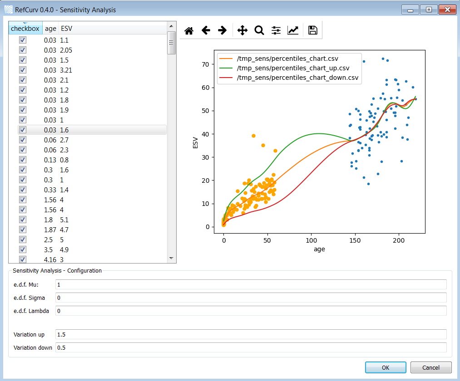The height and width of the screenshot is (381, 460).
Task: Click the orange outlier point near ESV 39
Action: click(x=253, y=136)
